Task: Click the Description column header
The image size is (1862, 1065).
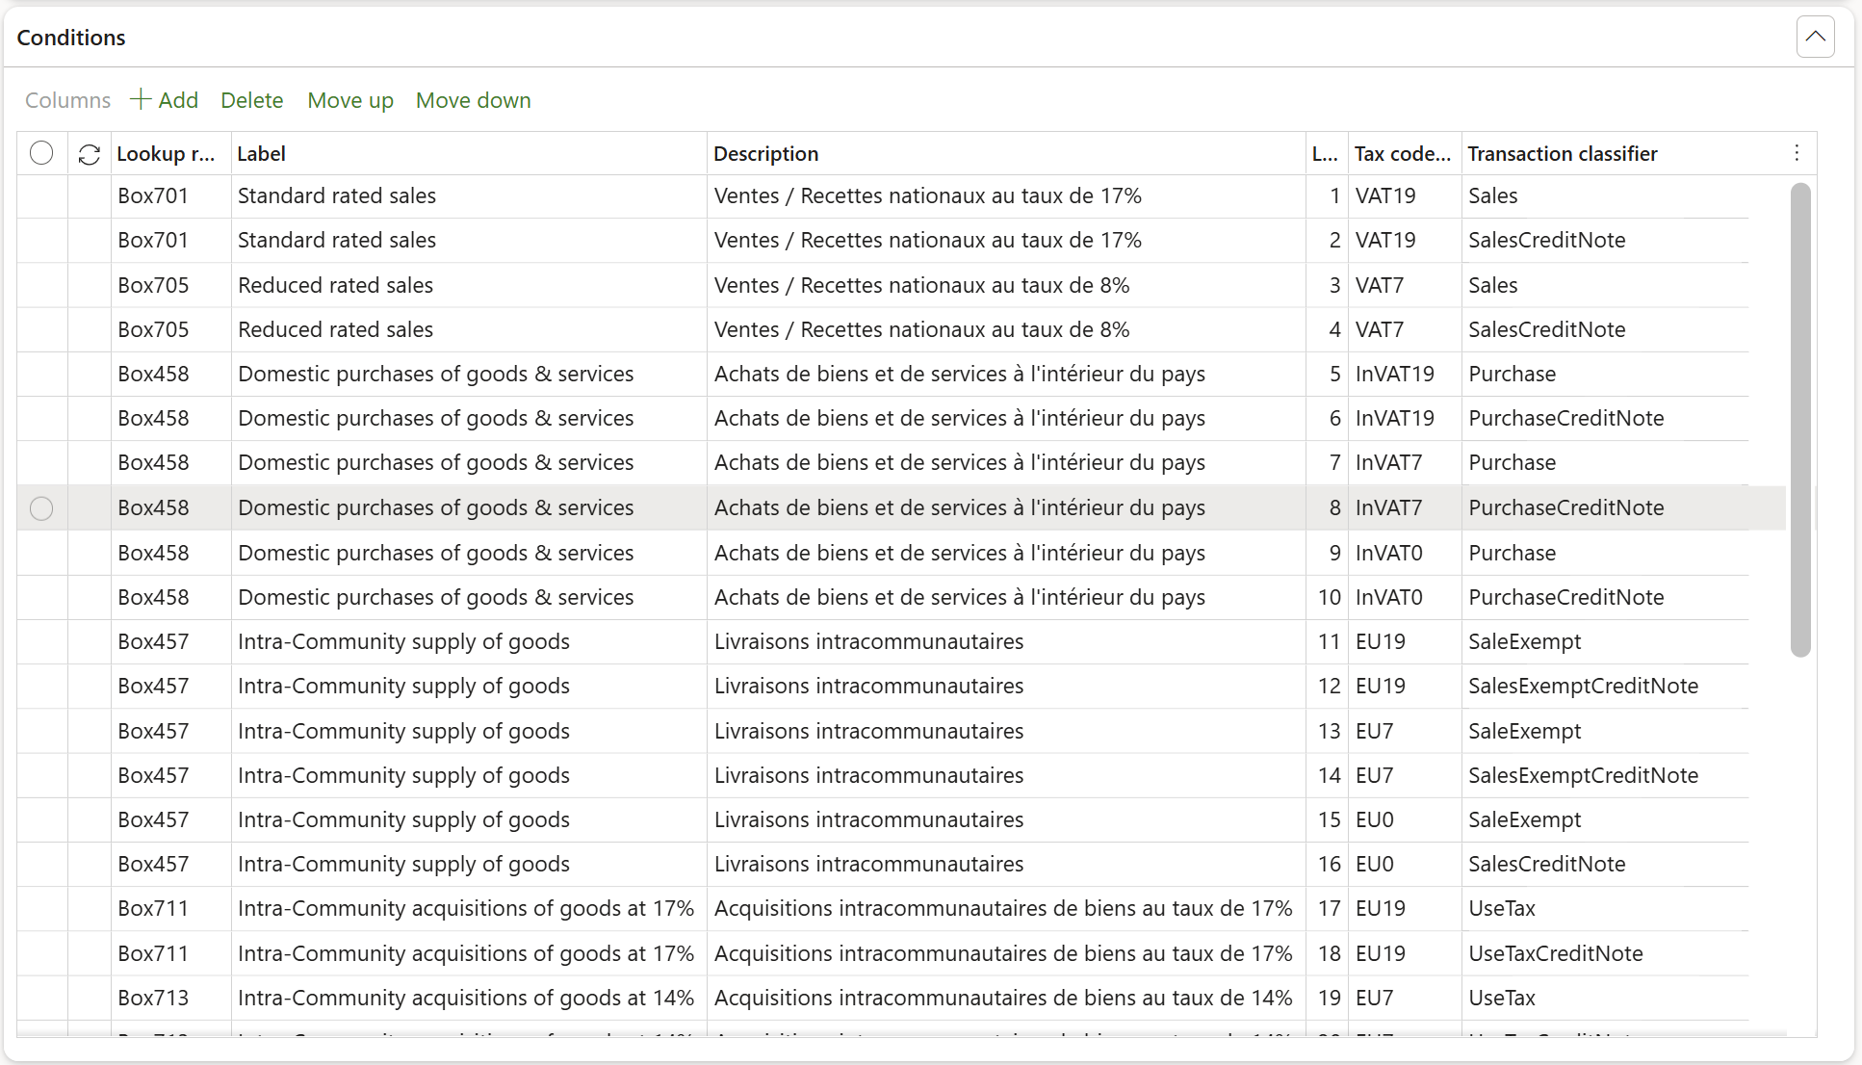Action: [x=765, y=154]
